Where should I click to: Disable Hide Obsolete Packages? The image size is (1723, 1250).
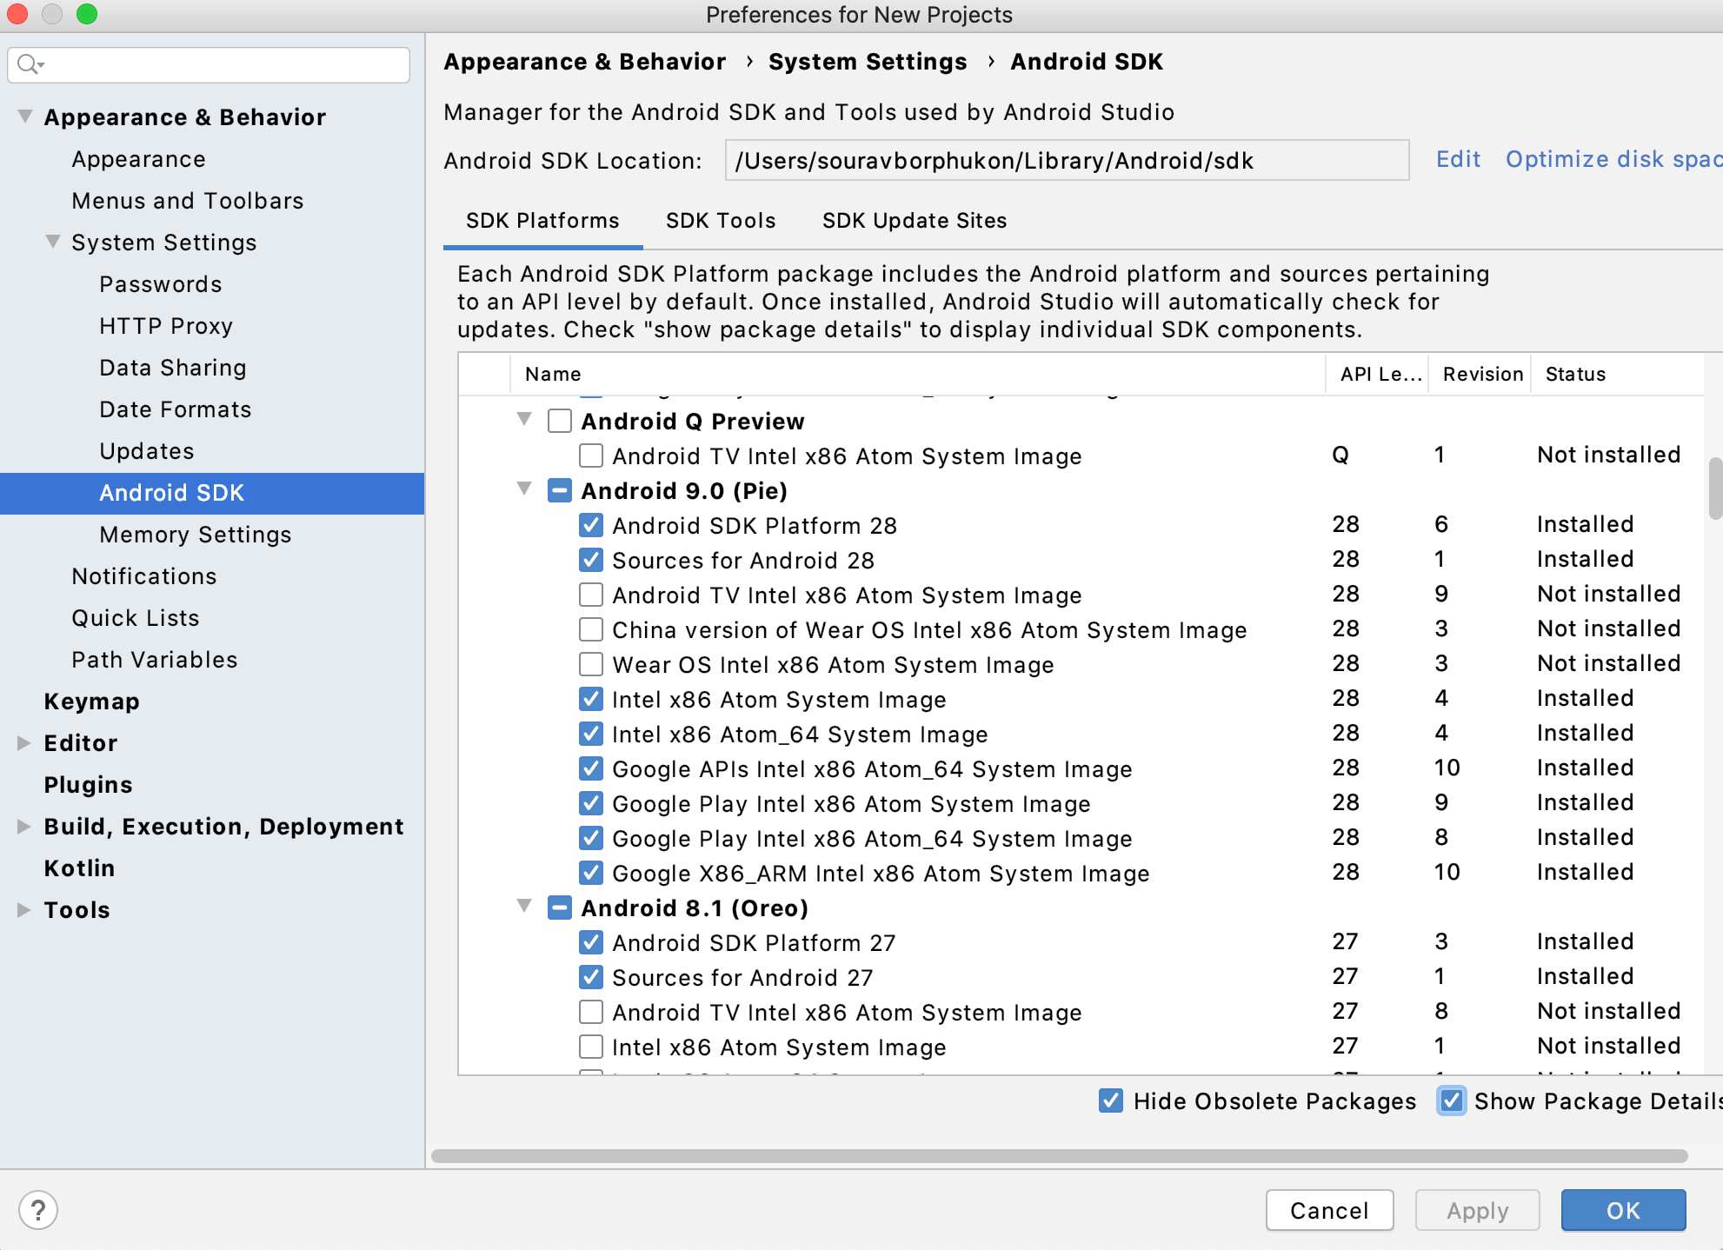pos(1110,1101)
